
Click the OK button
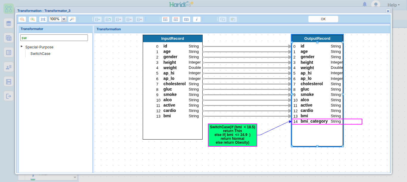click(323, 19)
